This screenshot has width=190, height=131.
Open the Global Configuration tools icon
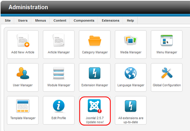point(167,73)
